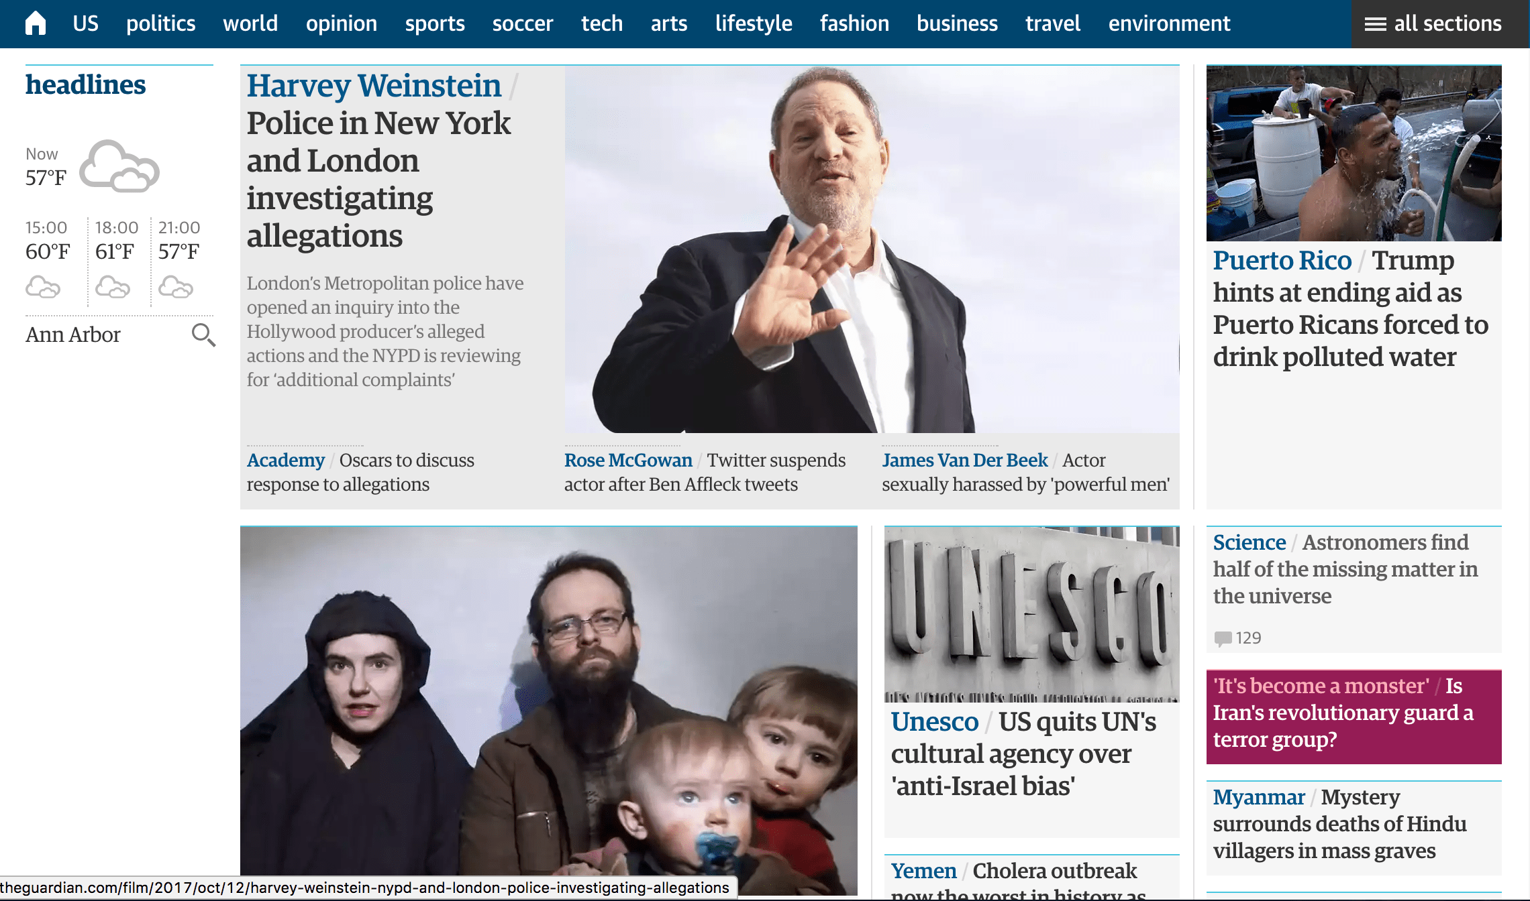1530x901 pixels.
Task: Click the Puerto Rico water photo thumbnail
Action: point(1354,153)
